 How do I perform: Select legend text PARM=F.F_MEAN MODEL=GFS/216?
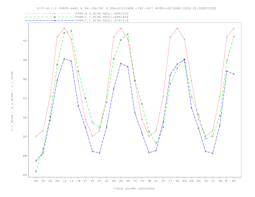pos(102,21)
